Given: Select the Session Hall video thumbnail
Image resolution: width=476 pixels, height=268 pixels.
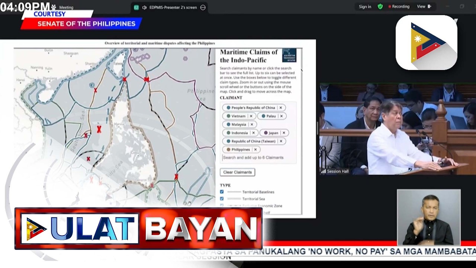Looking at the screenshot, I should (398, 129).
